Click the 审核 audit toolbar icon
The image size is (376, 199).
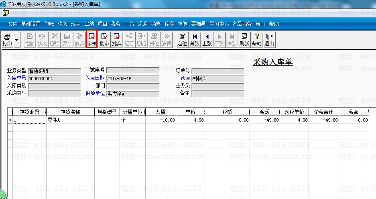[x=91, y=40]
